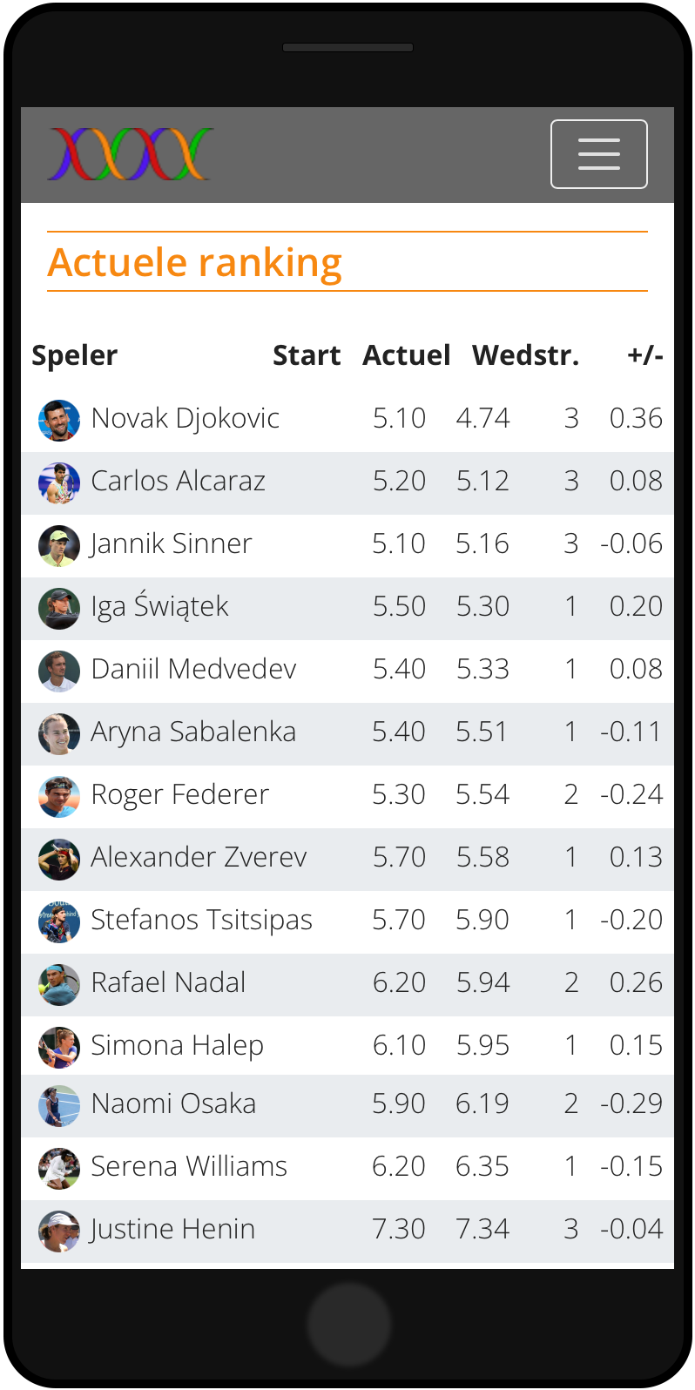Image resolution: width=695 pixels, height=1390 pixels.
Task: Sort by the Speler column header
Action: [x=75, y=355]
